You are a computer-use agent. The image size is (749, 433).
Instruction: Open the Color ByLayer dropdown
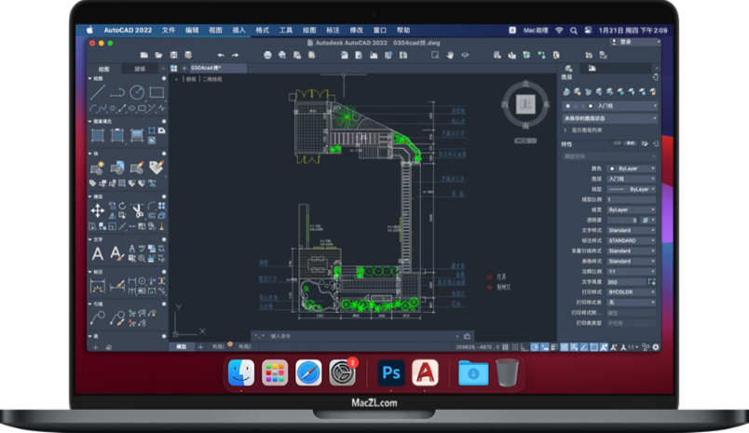pos(632,169)
